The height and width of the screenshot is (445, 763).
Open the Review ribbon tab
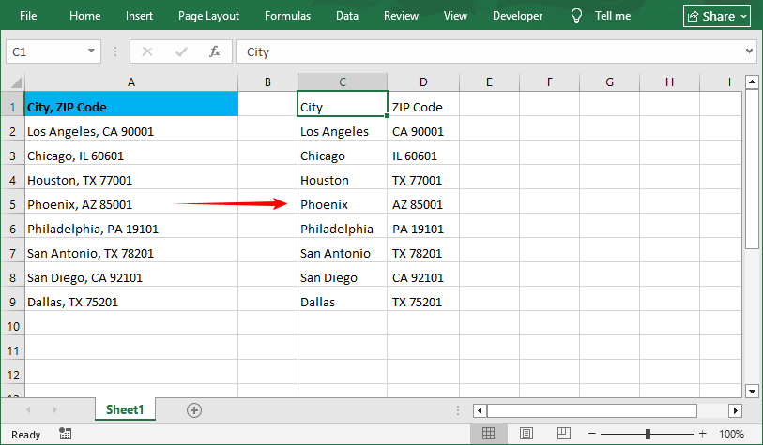click(401, 16)
